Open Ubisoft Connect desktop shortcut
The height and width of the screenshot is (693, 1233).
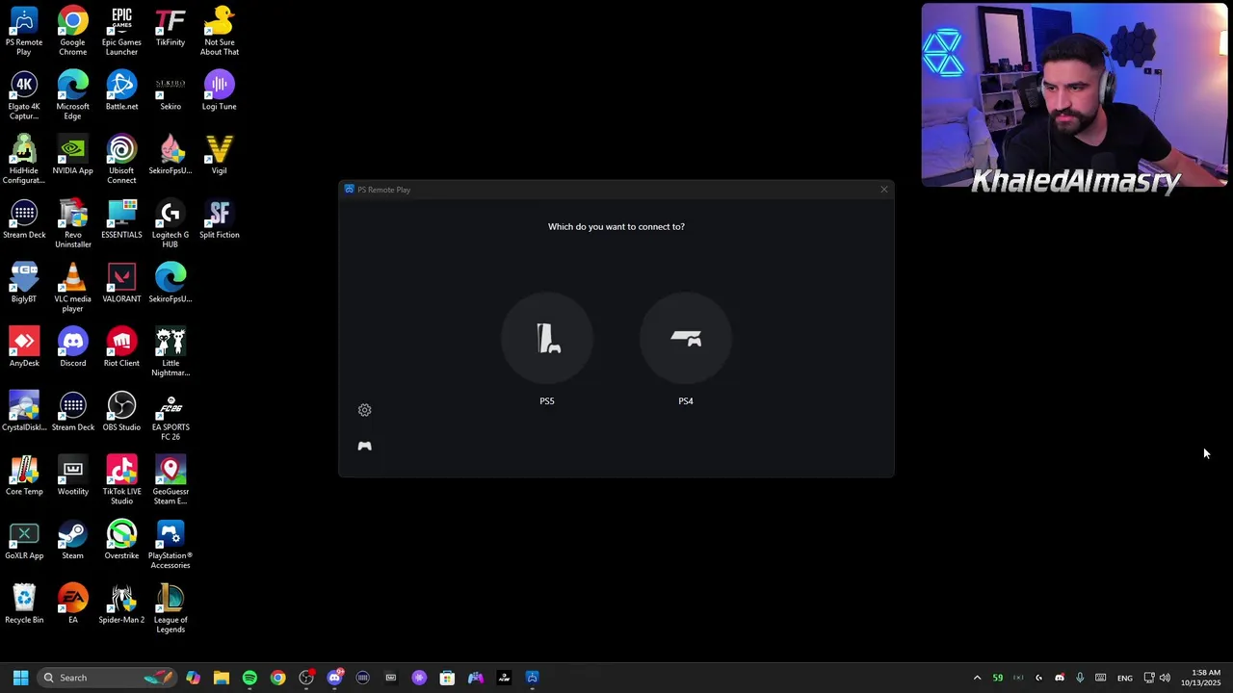coord(121,159)
